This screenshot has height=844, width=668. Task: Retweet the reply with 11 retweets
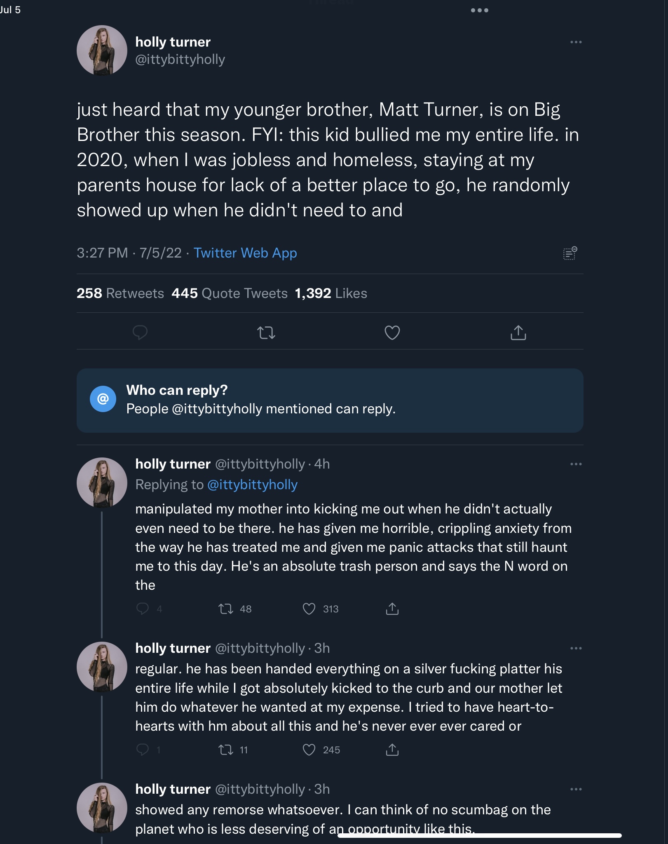click(x=226, y=750)
